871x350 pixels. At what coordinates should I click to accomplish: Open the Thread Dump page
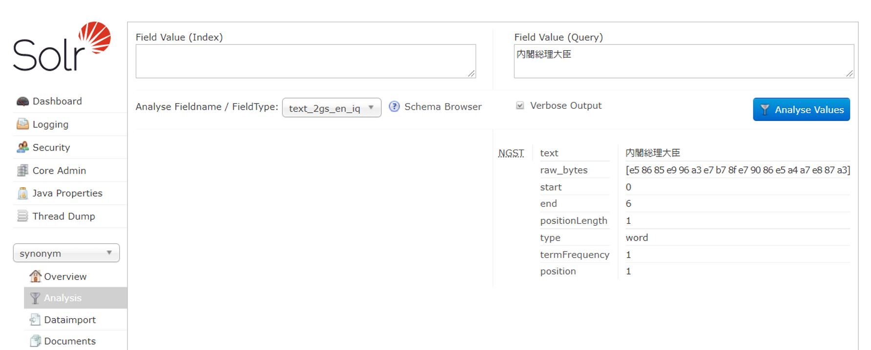pyautogui.click(x=63, y=216)
